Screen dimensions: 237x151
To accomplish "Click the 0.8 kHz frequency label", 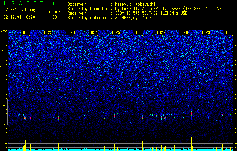I will (3, 106).
